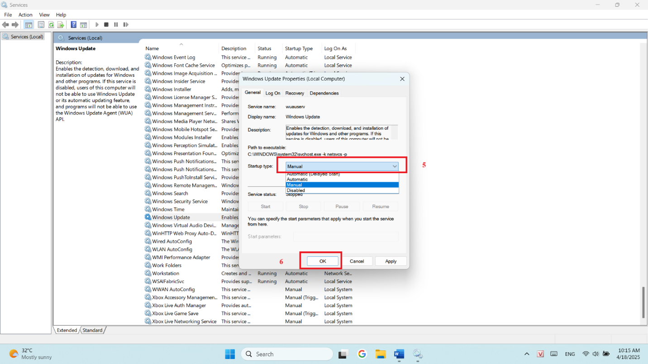The height and width of the screenshot is (364, 648).
Task: Choose Automatic in the startup type list
Action: pos(297,180)
